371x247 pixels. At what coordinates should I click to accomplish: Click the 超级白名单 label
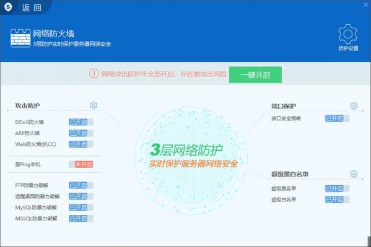tap(284, 199)
